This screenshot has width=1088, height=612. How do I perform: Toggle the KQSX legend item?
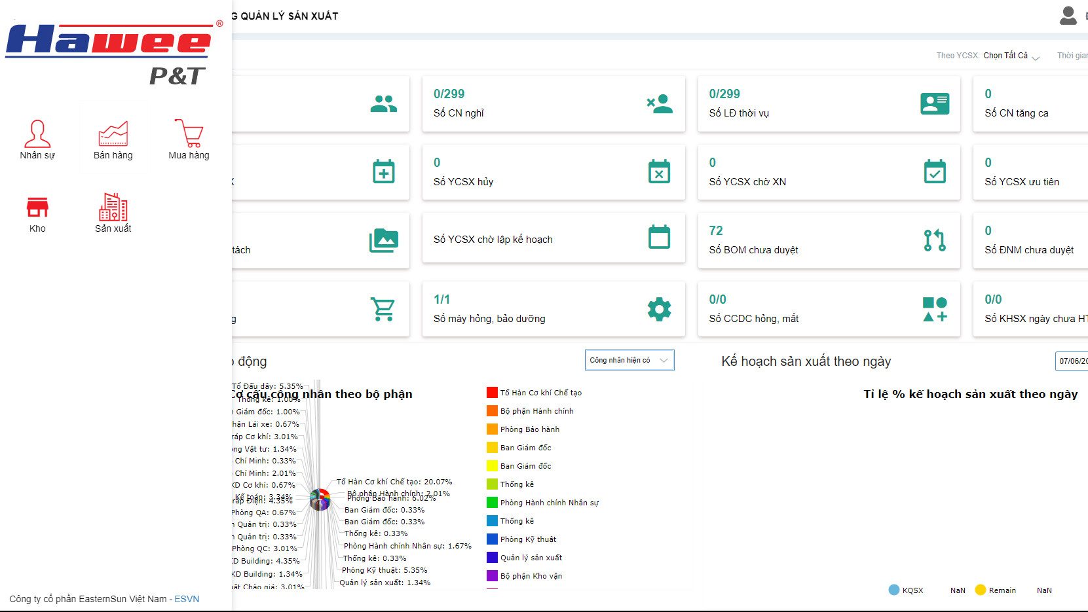[x=906, y=590]
